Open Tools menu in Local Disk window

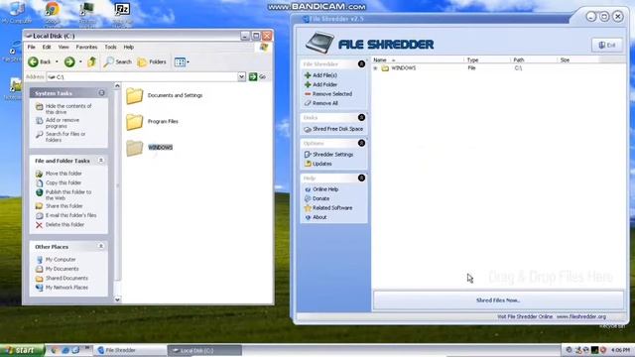coord(110,48)
